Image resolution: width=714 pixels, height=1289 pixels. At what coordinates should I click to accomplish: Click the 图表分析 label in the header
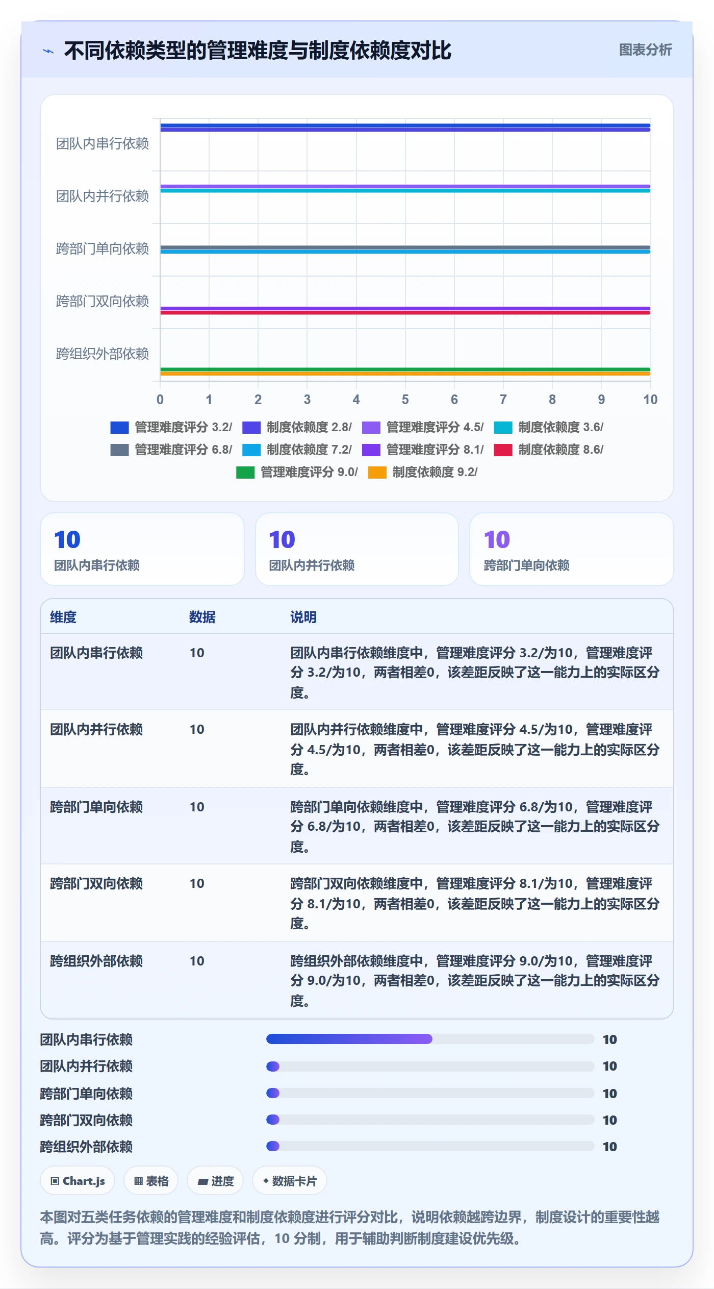(645, 50)
